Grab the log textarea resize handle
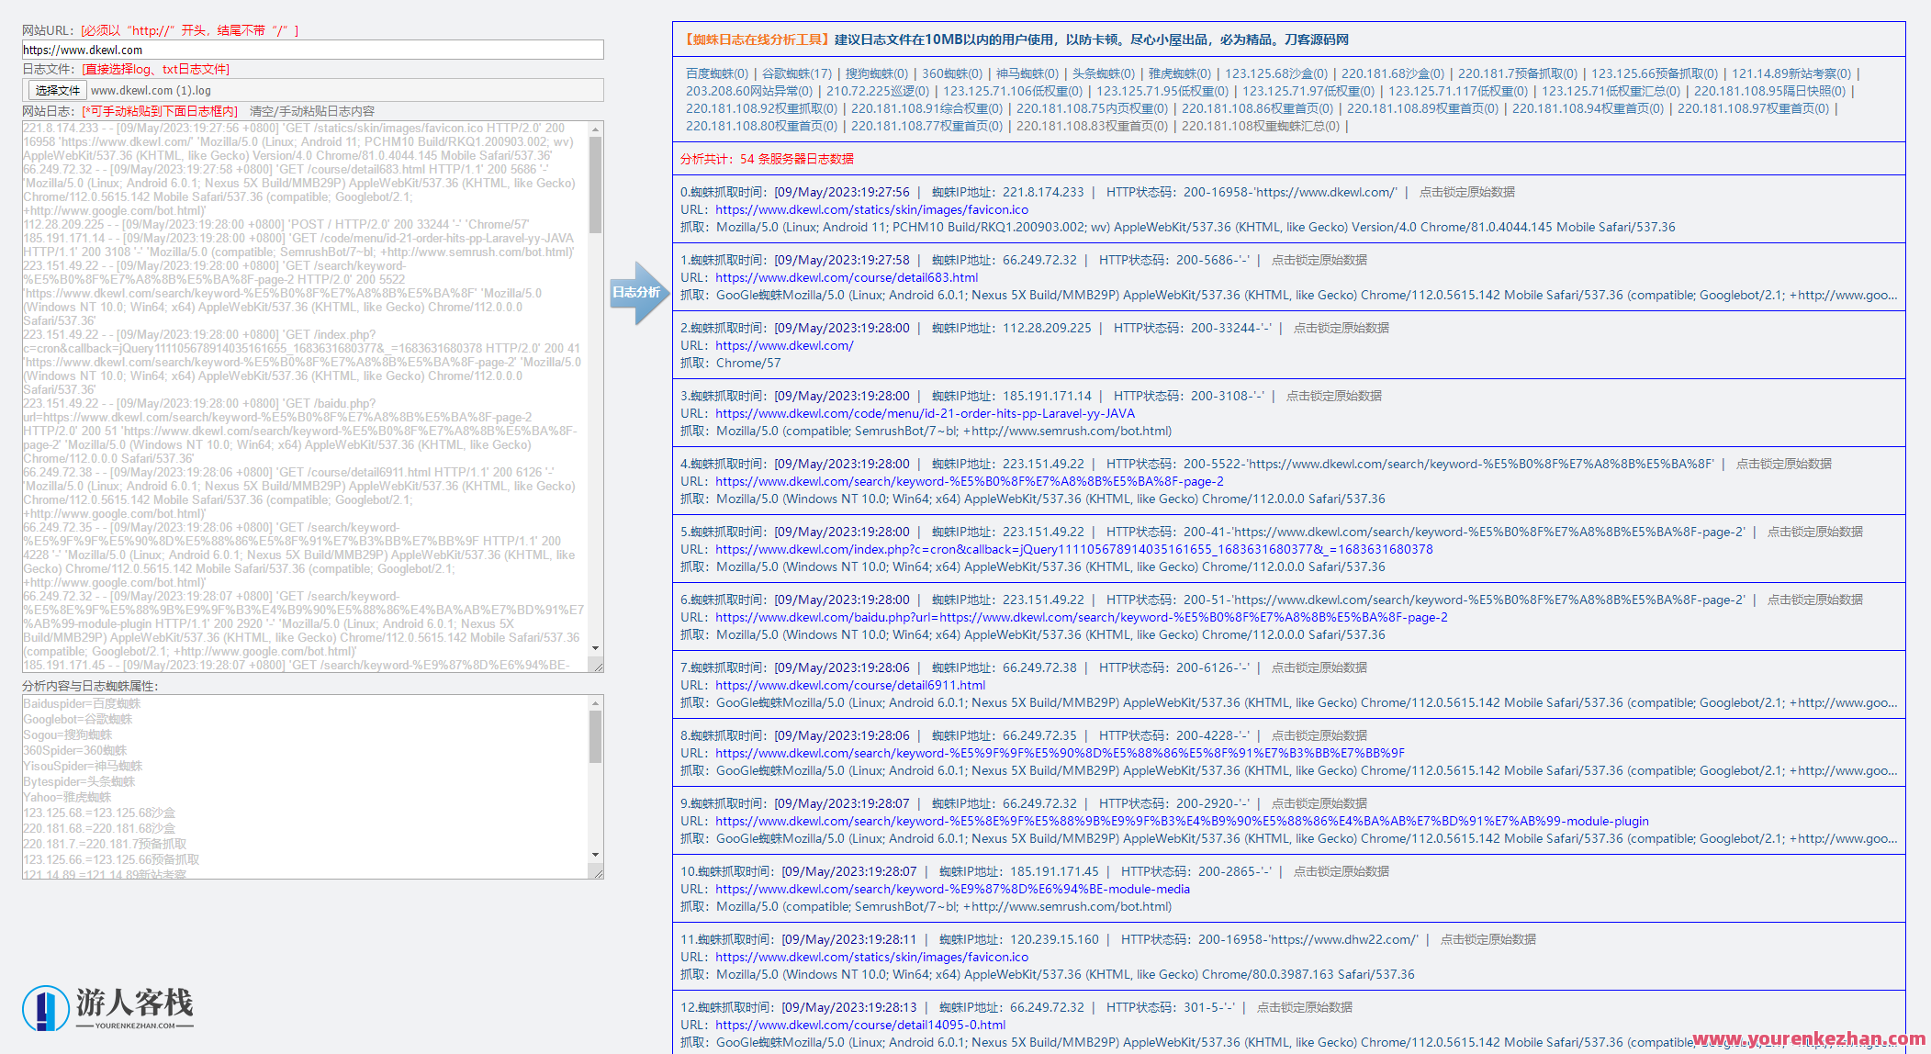 pyautogui.click(x=598, y=667)
